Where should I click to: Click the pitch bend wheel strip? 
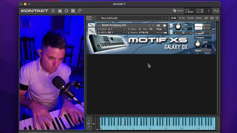coord(94,123)
